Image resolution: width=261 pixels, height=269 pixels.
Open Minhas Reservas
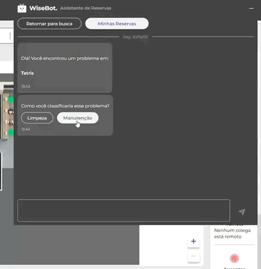pos(117,24)
